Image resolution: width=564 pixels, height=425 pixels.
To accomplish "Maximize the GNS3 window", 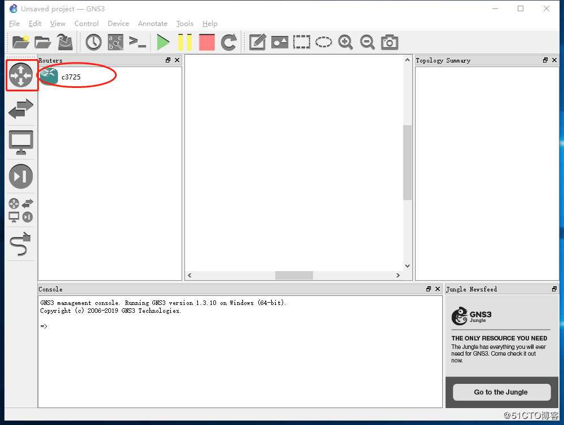I will coord(521,8).
